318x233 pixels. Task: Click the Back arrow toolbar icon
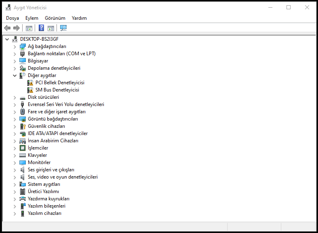[x=7, y=28]
